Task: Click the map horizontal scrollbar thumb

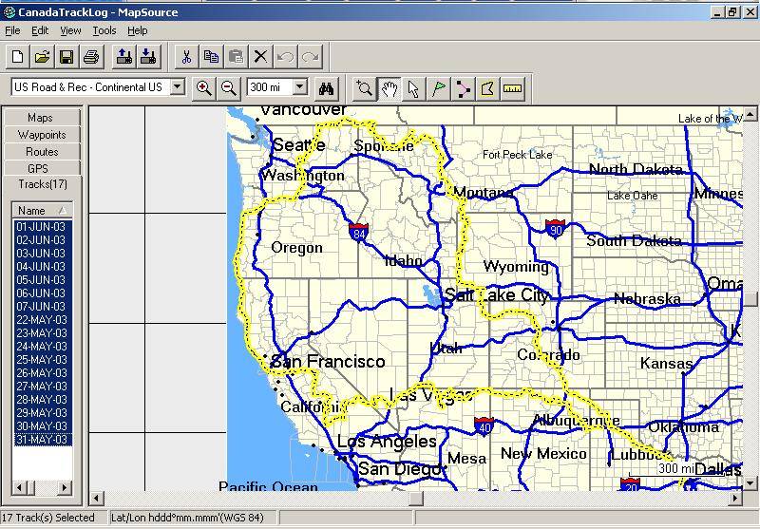Action: pyautogui.click(x=416, y=498)
